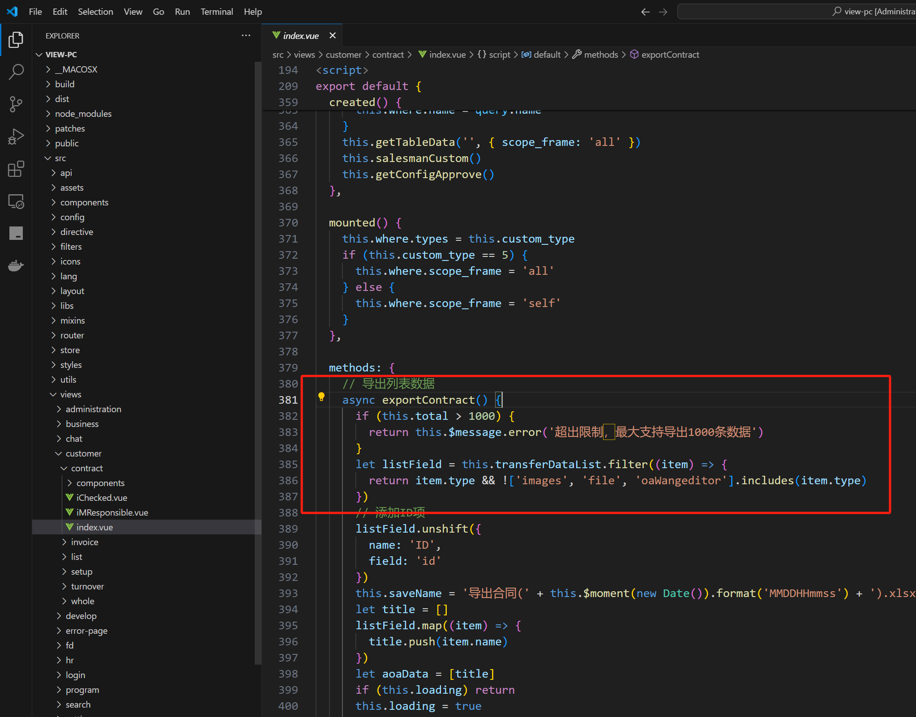This screenshot has width=916, height=717.
Task: Select the index.vue editor tab
Action: [301, 35]
